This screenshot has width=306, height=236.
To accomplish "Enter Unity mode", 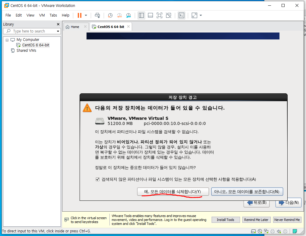I will [x=169, y=15].
